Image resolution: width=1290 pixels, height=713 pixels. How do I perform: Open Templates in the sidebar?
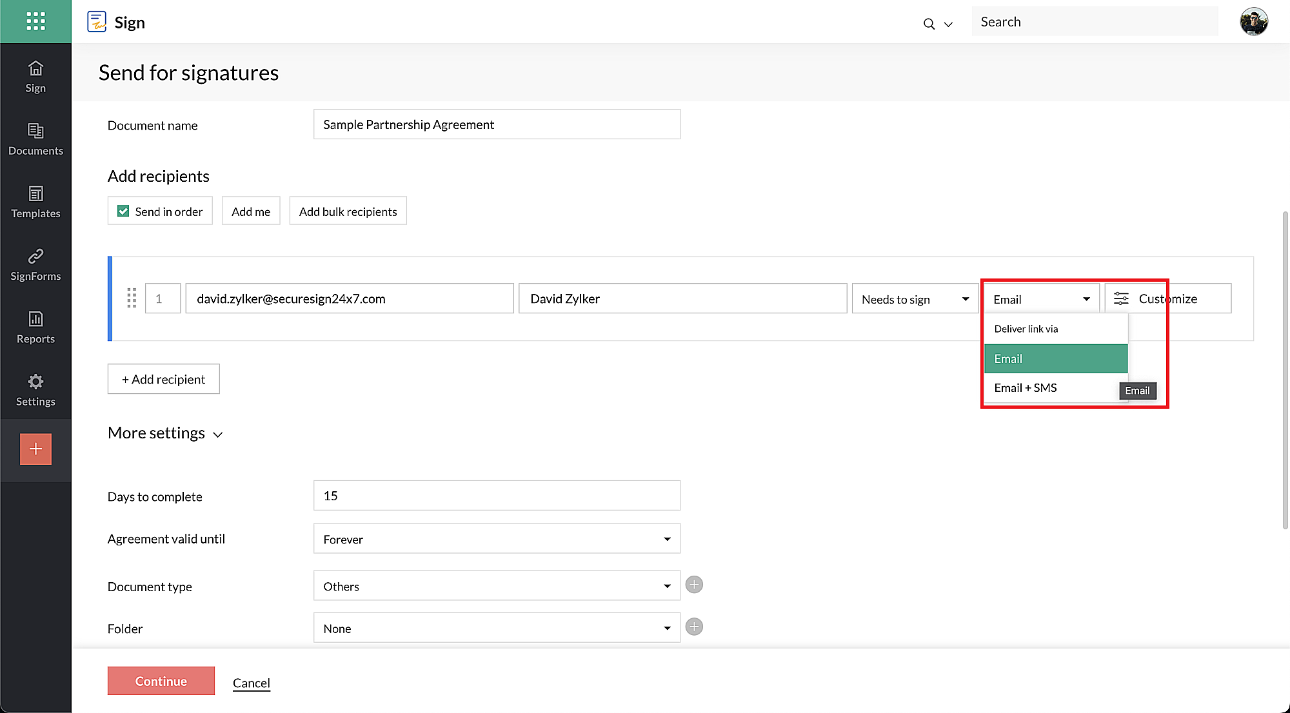click(35, 202)
